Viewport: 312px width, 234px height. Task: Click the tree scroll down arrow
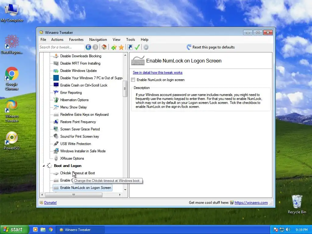(x=125, y=190)
